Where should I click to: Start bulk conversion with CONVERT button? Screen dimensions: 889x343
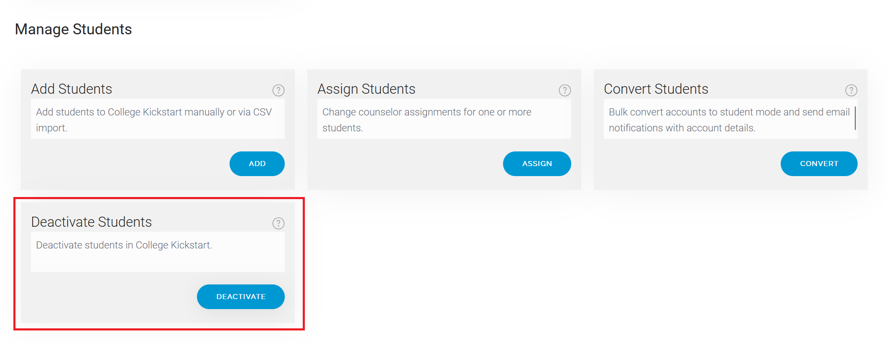click(x=819, y=164)
